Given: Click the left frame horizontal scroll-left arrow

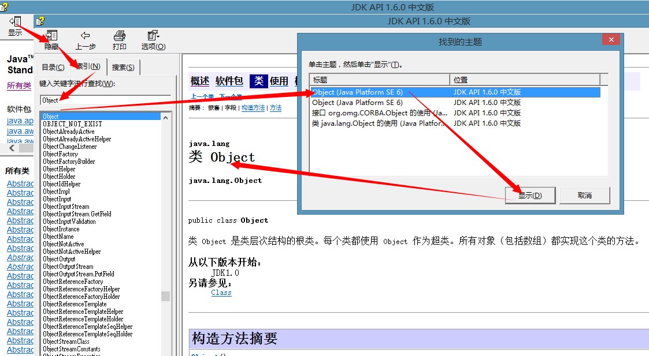Looking at the screenshot, I should tap(12, 148).
